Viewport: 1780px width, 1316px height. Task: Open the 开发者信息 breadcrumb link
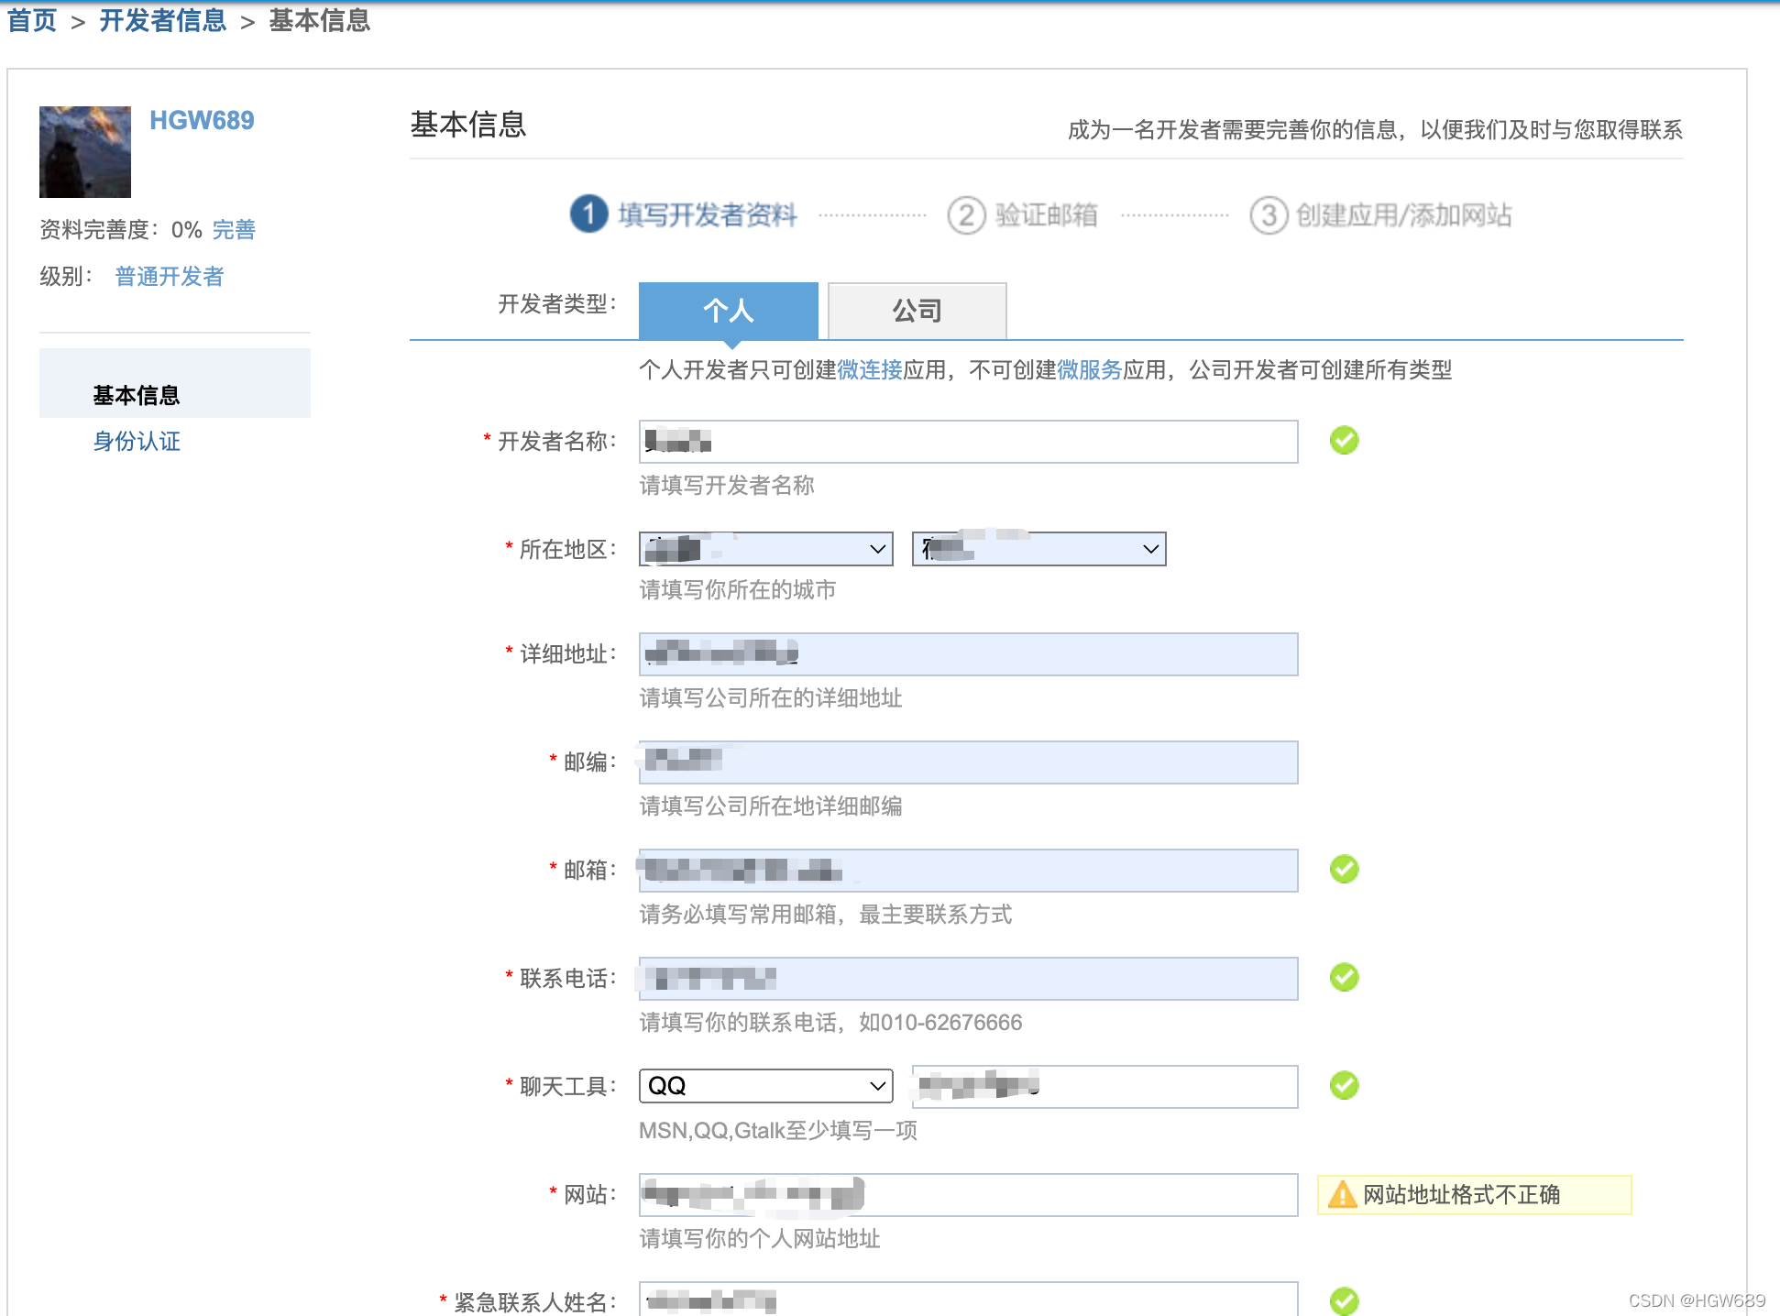[x=163, y=20]
